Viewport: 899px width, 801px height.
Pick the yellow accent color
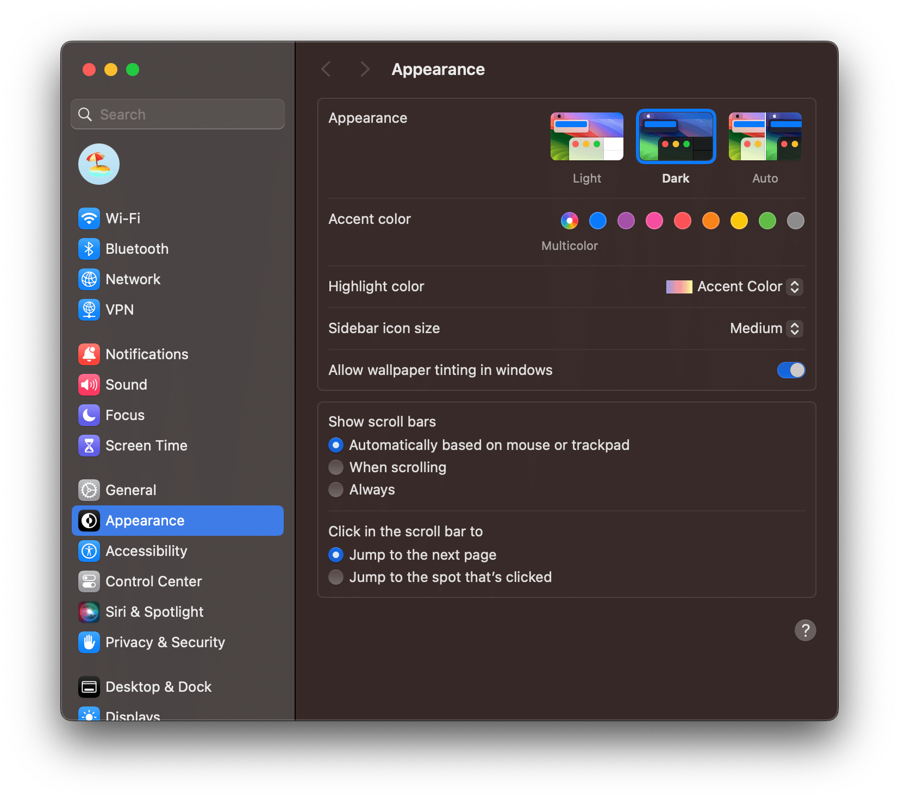739,221
